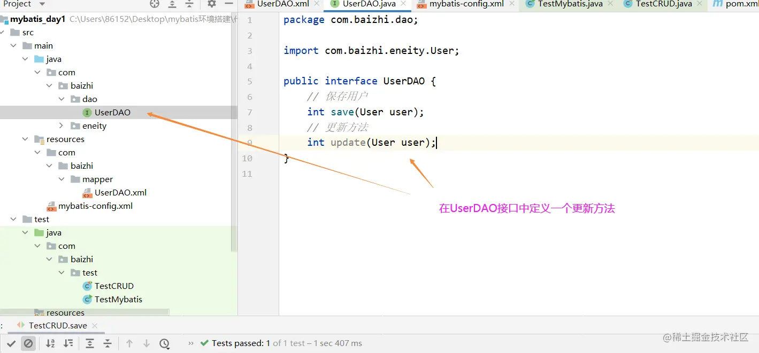The width and height of the screenshot is (759, 353).
Task: Expand all test results in run toolbar
Action: click(x=90, y=343)
